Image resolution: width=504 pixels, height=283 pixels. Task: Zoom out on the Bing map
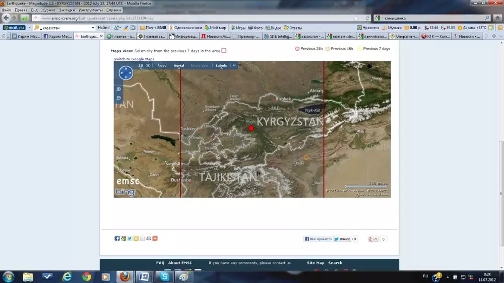click(119, 98)
